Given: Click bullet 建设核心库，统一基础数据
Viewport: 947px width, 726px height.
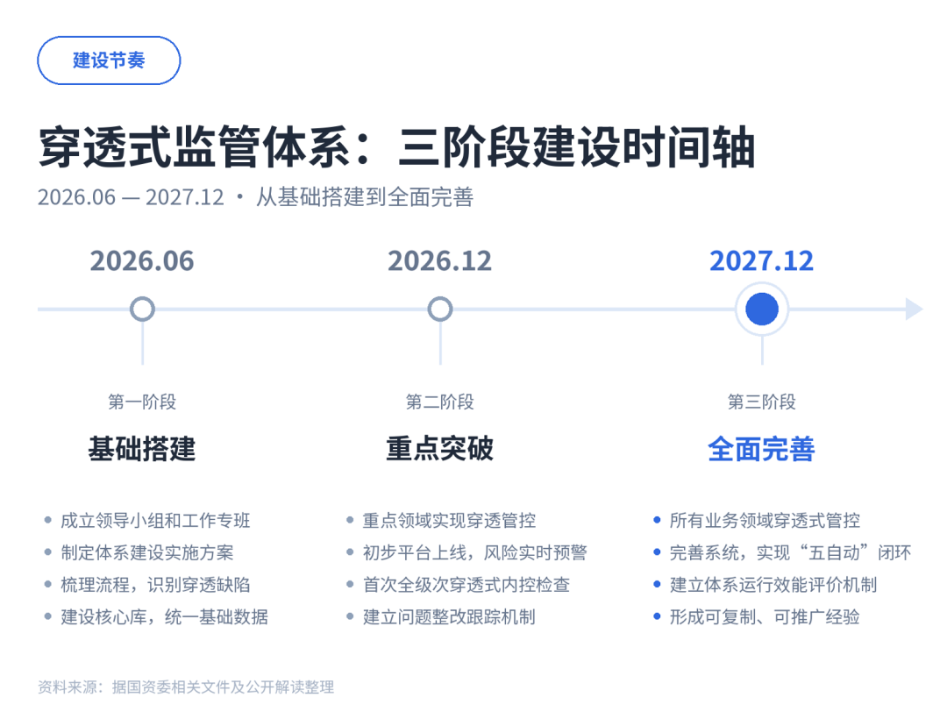Looking at the screenshot, I should click(164, 616).
